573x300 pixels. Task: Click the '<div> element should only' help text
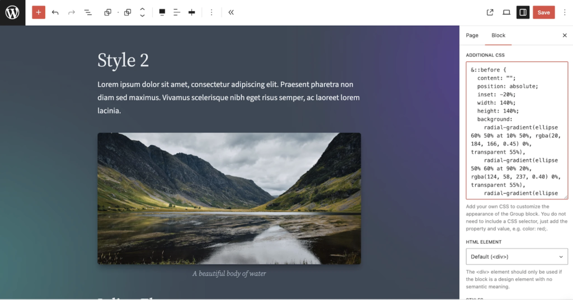tap(514, 279)
